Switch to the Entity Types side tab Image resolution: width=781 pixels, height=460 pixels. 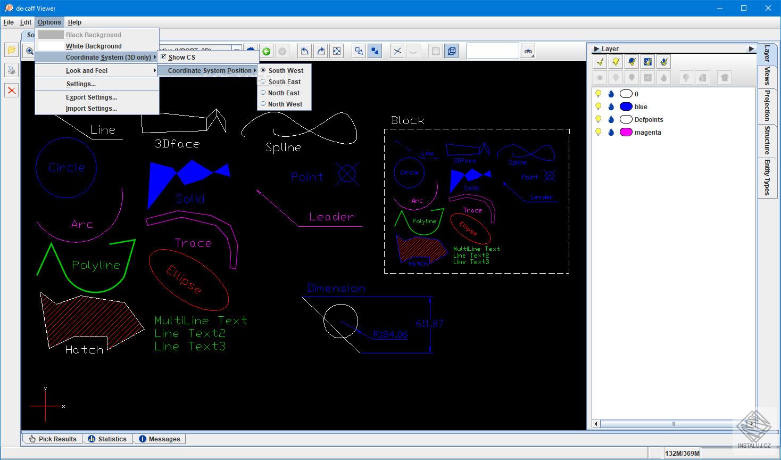(767, 177)
